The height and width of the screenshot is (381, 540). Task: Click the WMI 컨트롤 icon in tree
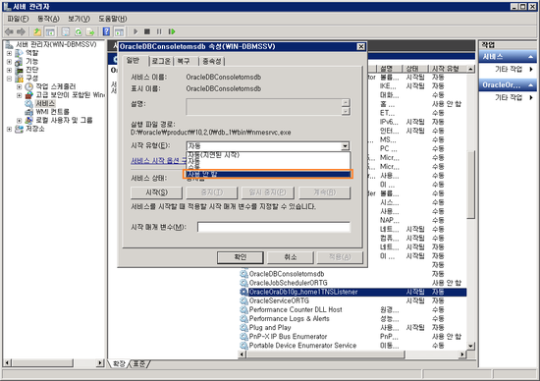coord(28,112)
